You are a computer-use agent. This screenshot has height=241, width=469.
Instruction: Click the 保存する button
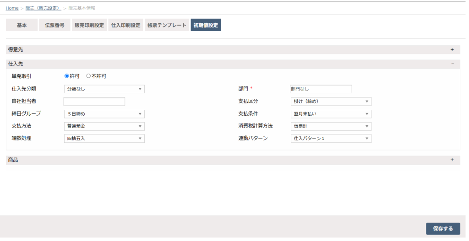(443, 229)
